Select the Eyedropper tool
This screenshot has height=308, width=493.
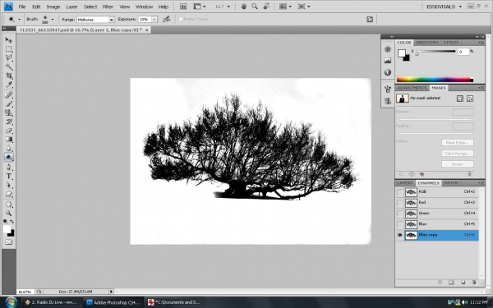point(8,85)
